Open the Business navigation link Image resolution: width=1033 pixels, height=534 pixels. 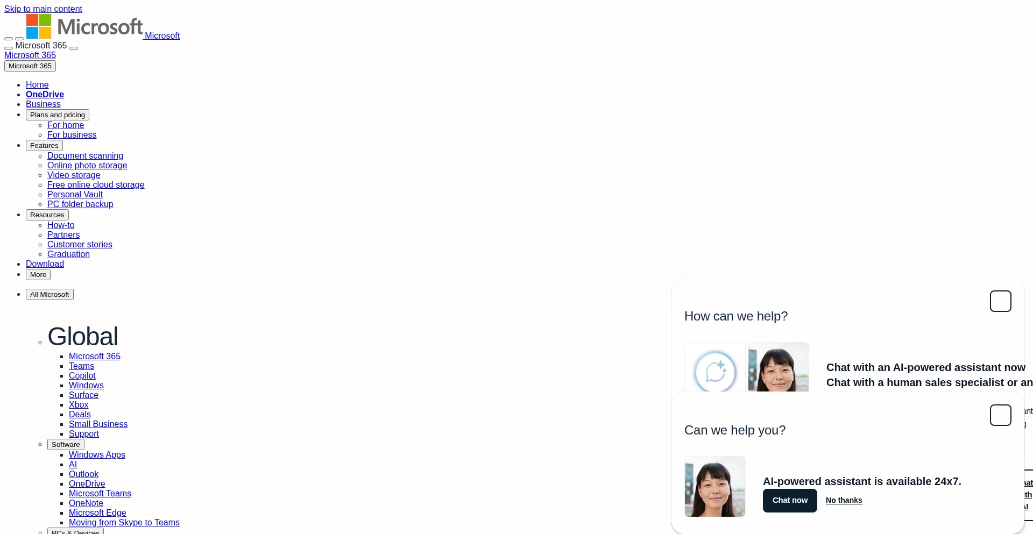click(x=43, y=104)
